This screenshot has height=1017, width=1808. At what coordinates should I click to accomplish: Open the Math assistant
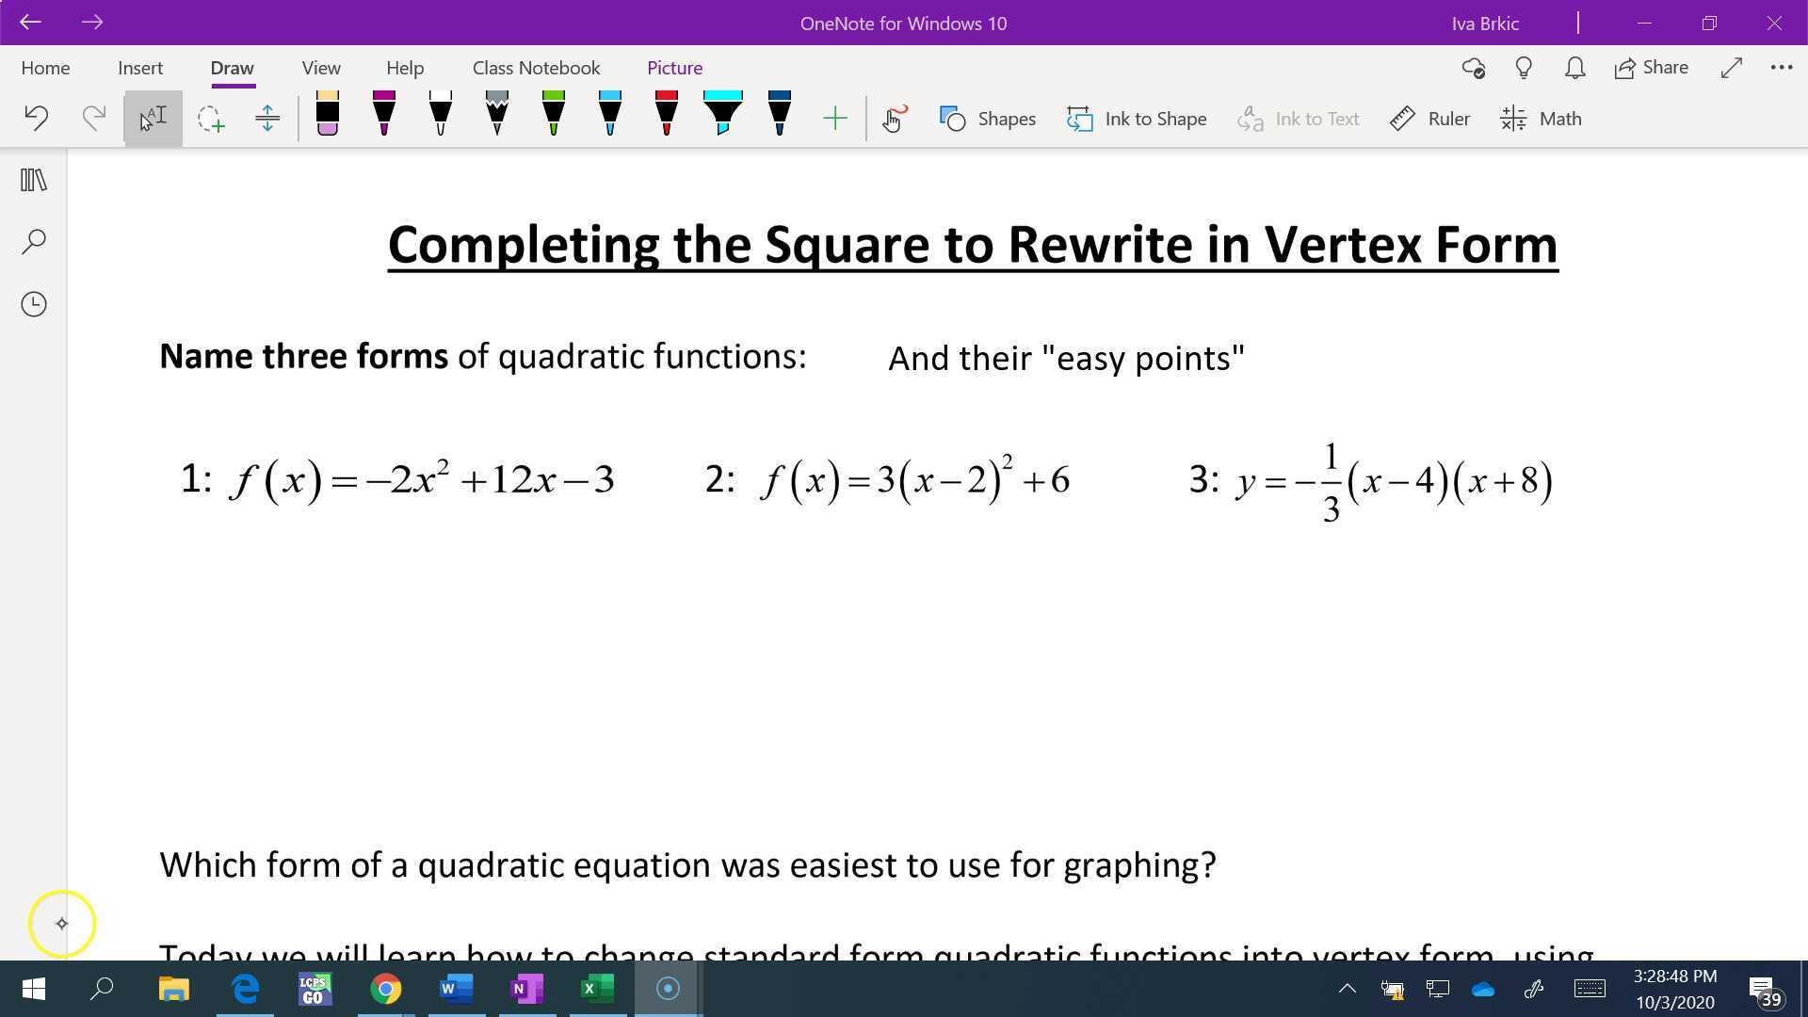pos(1541,119)
